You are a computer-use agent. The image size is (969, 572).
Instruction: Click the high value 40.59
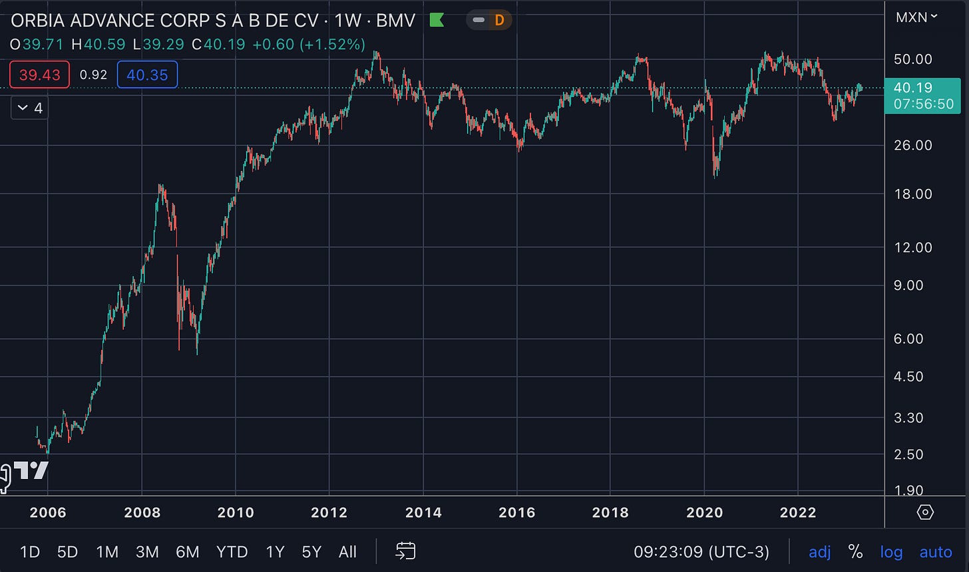point(105,45)
